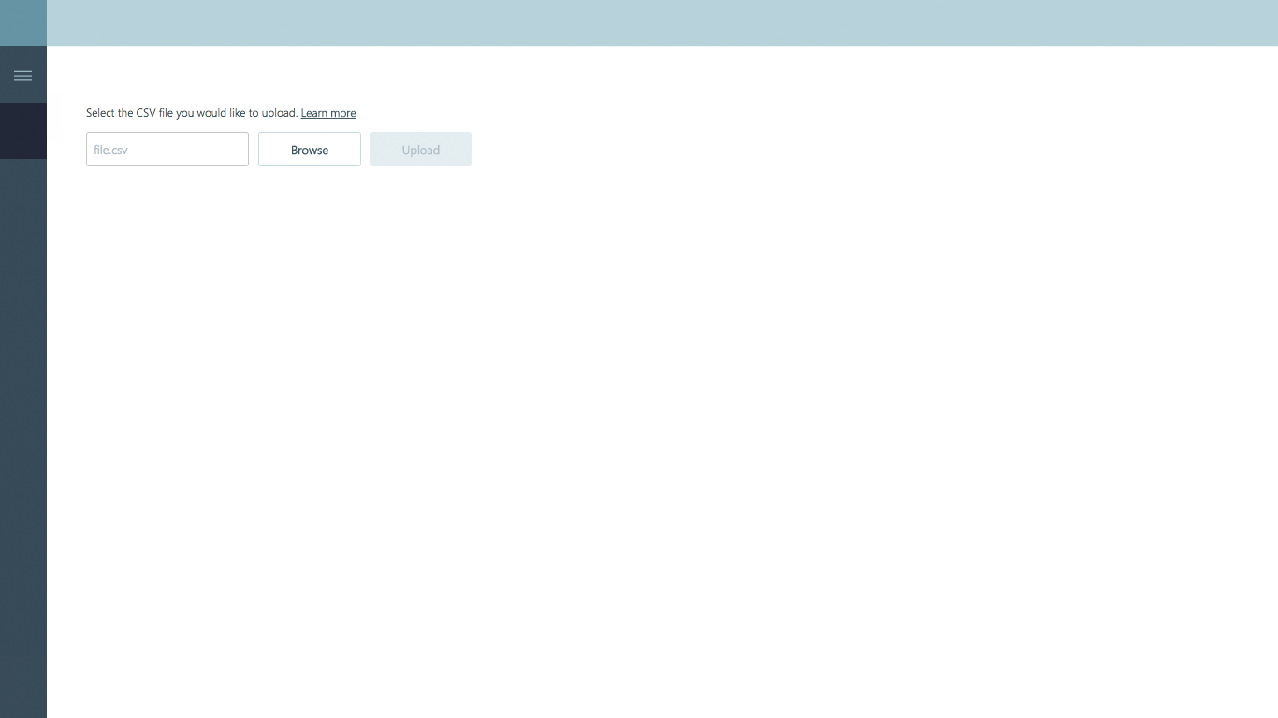This screenshot has height=718, width=1278.
Task: Click the active navigation item in sidebar
Action: click(22, 131)
